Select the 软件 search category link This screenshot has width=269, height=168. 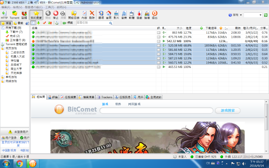tap(118, 104)
